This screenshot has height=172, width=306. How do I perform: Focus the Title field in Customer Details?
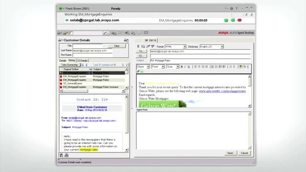coord(87,46)
